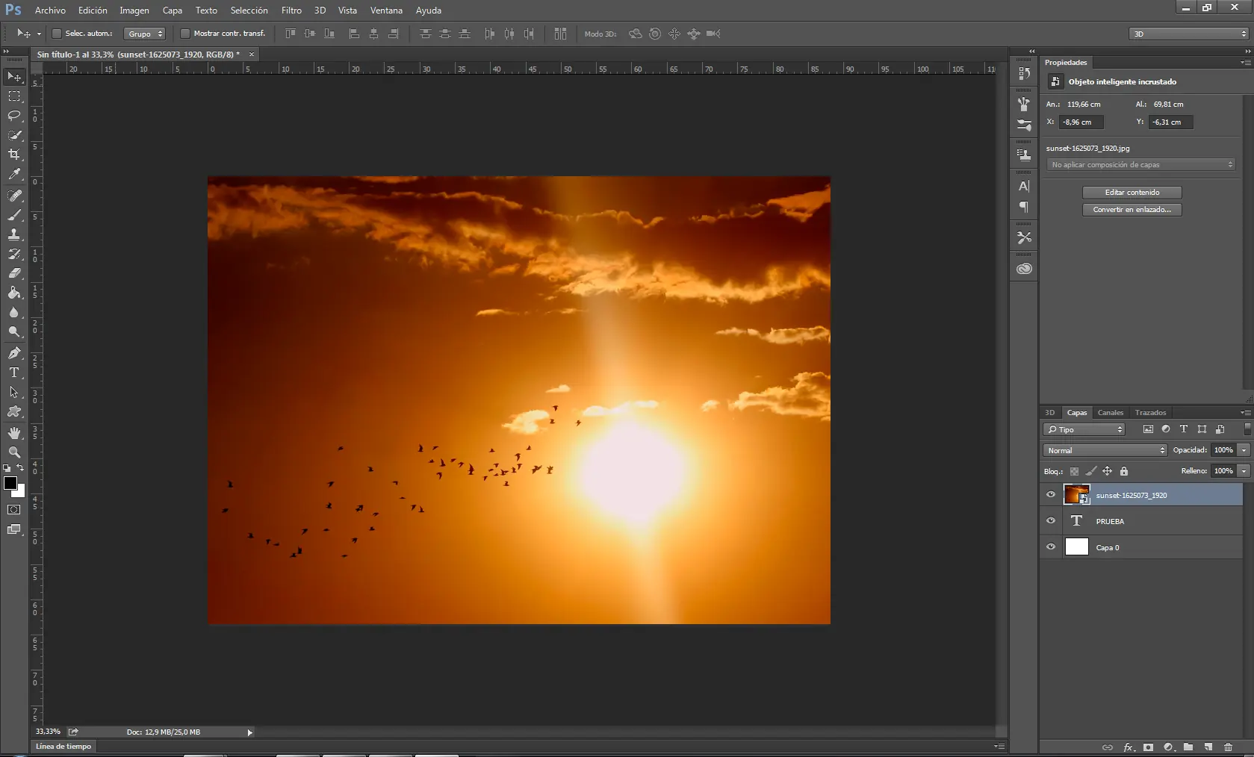Click the sunset layer thumbnail
This screenshot has height=757, width=1254.
tap(1076, 494)
